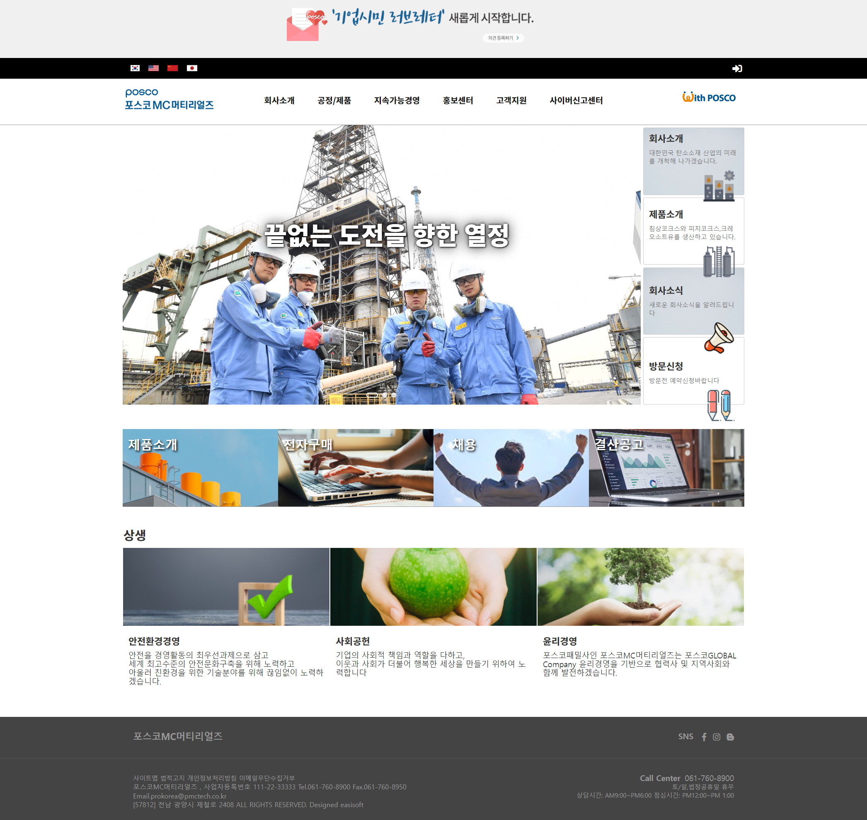Viewport: 867px width, 820px height.
Task: Open the 방문신청 side card heading
Action: point(665,366)
